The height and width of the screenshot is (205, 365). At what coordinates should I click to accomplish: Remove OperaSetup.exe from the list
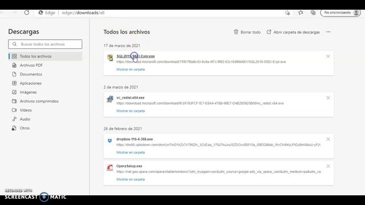[328, 166]
